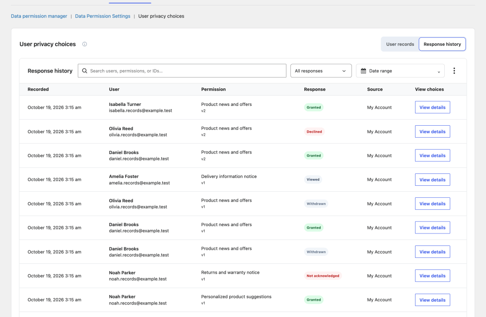486x317 pixels.
Task: Click the Response history table title
Action: coord(50,71)
